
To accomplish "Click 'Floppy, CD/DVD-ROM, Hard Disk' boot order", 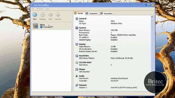I will (123, 35).
